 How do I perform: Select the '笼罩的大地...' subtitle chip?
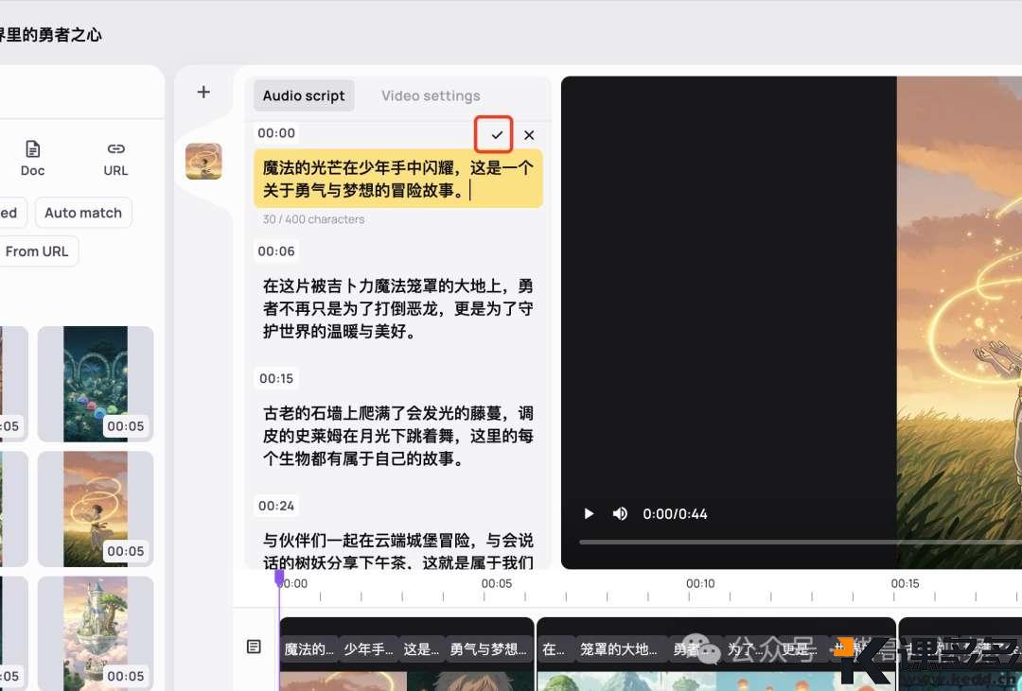619,649
